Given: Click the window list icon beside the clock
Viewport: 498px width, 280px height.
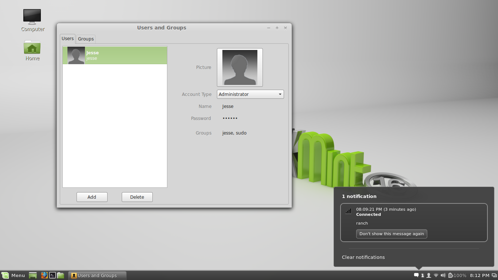Looking at the screenshot, I should tap(494, 275).
